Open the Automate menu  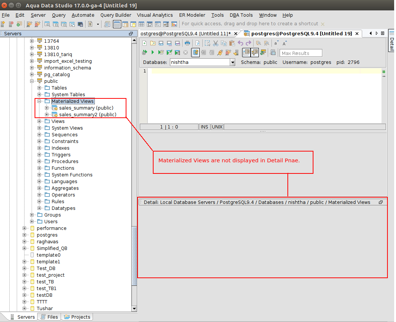tap(83, 15)
